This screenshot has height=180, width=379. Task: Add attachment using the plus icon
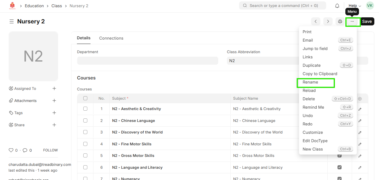pyautogui.click(x=54, y=101)
